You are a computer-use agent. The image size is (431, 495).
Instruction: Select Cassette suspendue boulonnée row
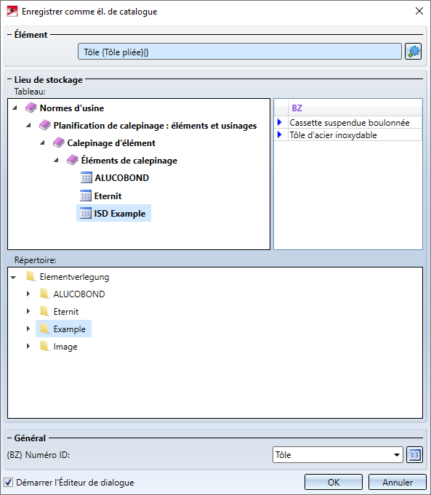click(349, 122)
